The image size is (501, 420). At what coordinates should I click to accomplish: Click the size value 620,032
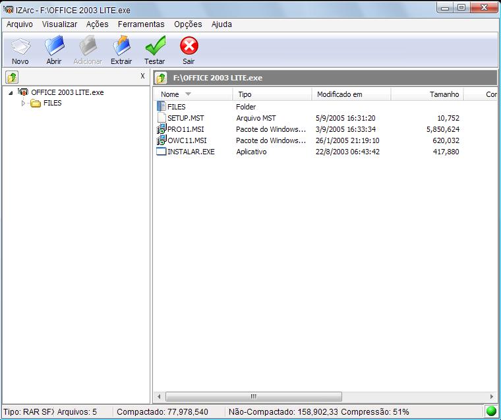[x=446, y=140]
